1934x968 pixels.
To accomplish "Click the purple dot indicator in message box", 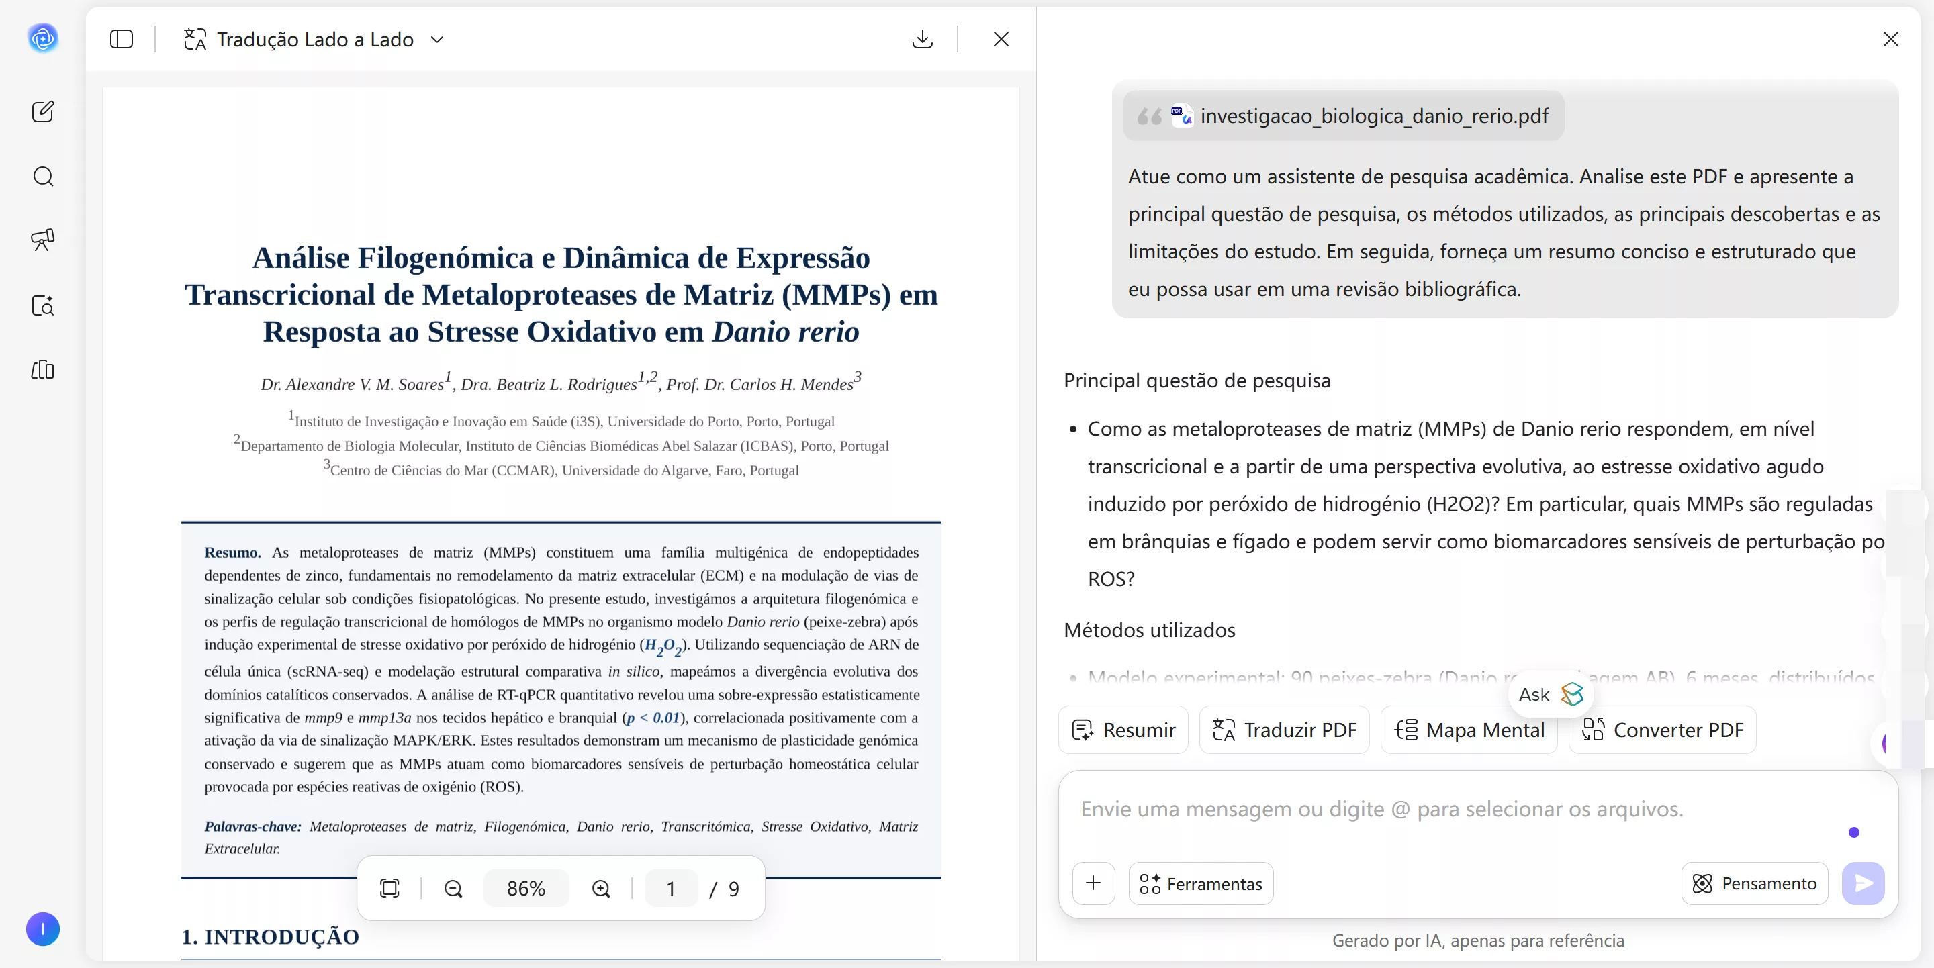I will 1853,832.
